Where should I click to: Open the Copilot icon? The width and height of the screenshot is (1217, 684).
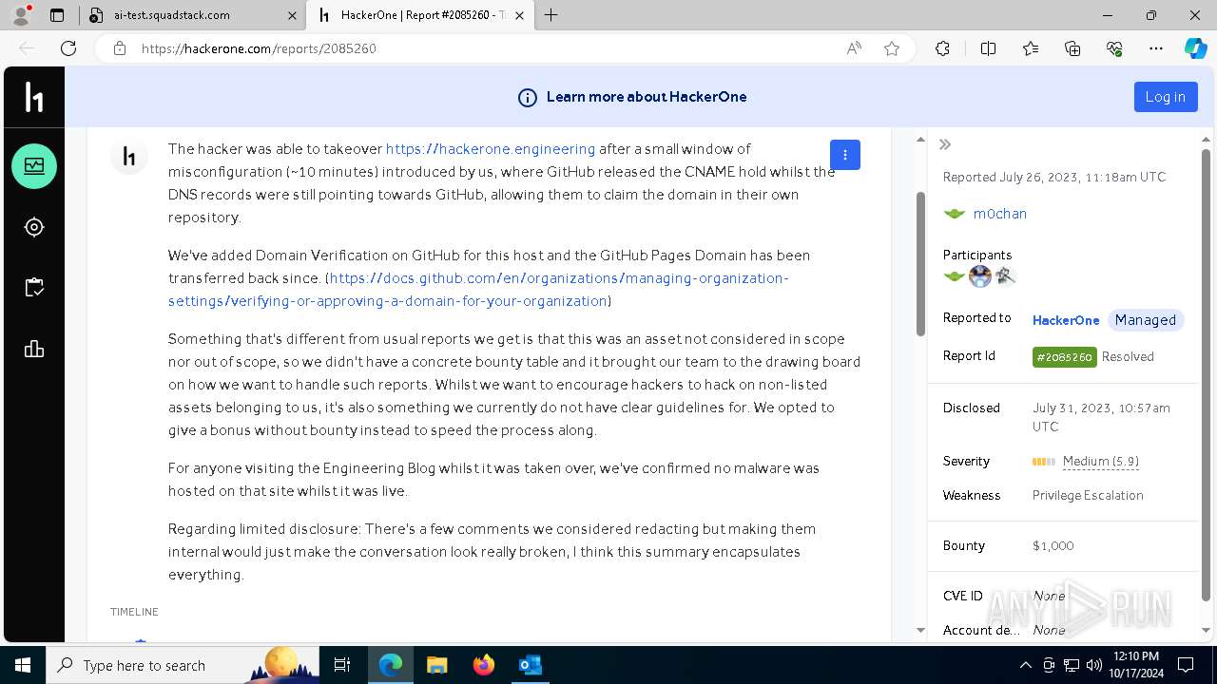coord(1196,48)
